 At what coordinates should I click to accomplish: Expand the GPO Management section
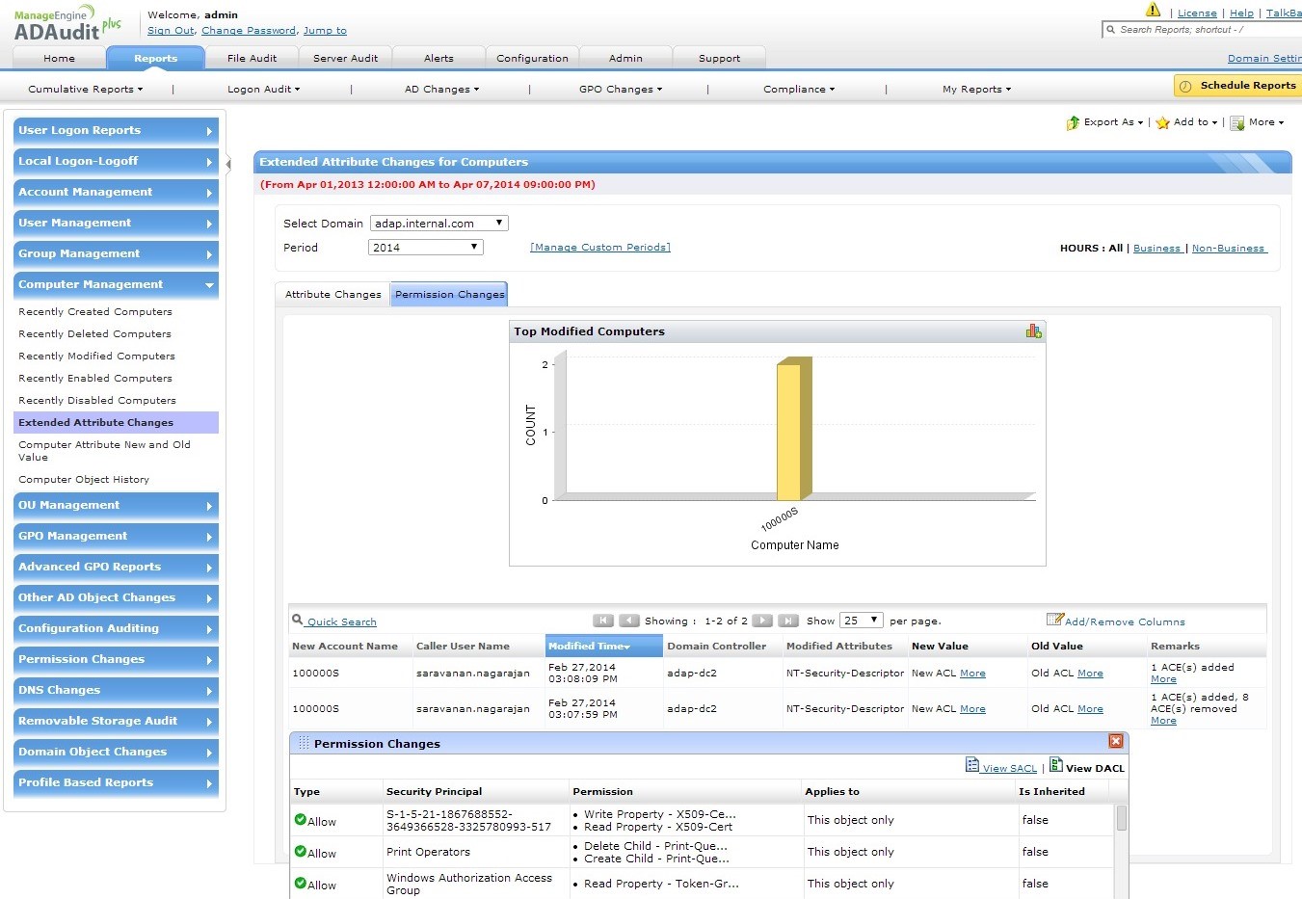click(116, 537)
